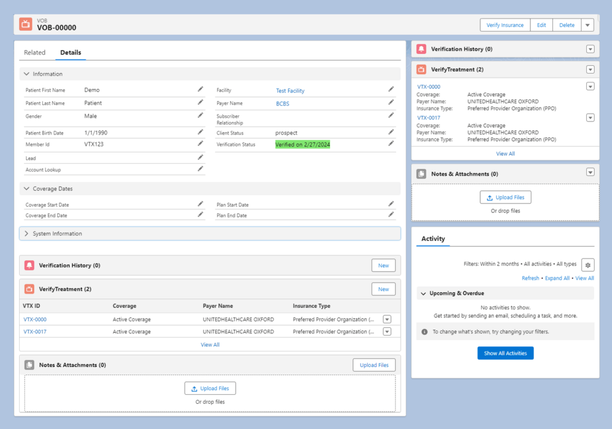
Task: Open the Test Facility link
Action: [x=290, y=91]
